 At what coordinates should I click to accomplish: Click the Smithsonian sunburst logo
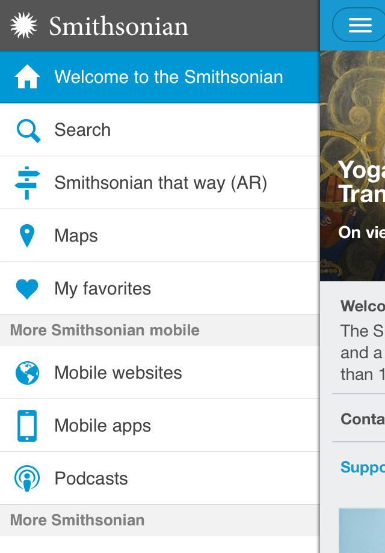[x=24, y=26]
